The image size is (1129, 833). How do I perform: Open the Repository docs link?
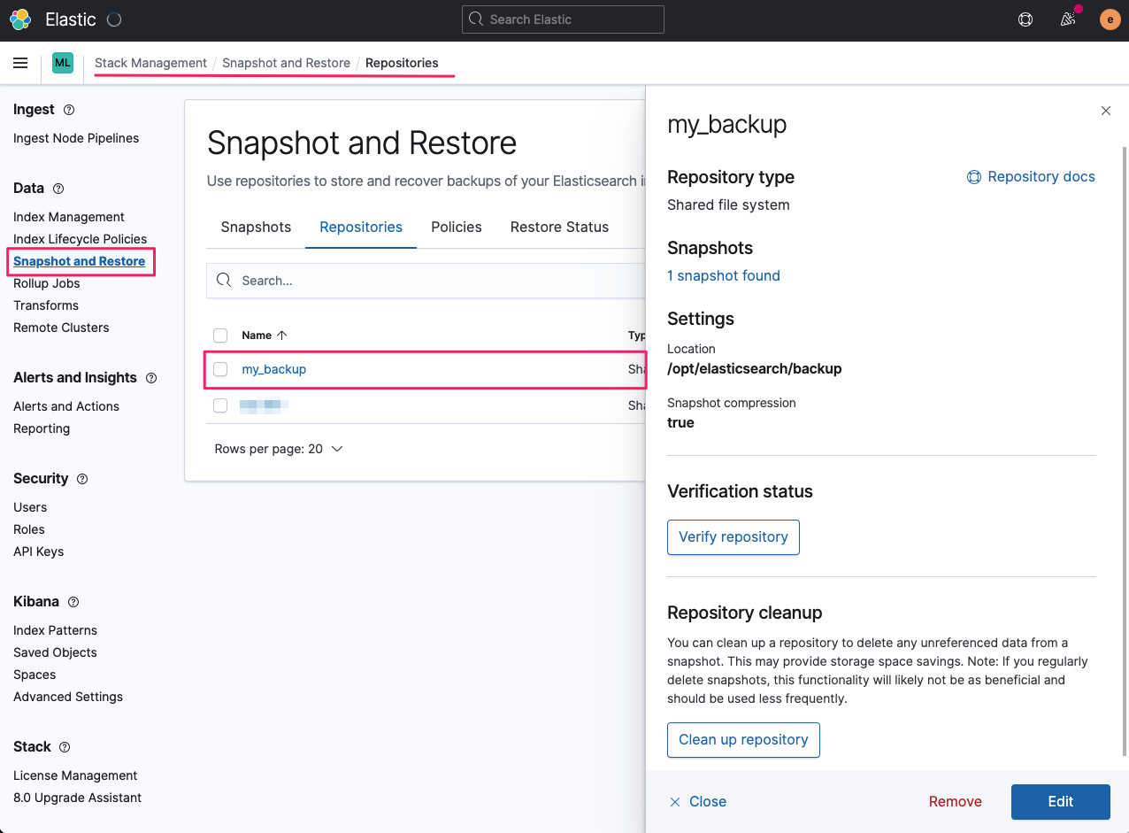(x=1041, y=177)
